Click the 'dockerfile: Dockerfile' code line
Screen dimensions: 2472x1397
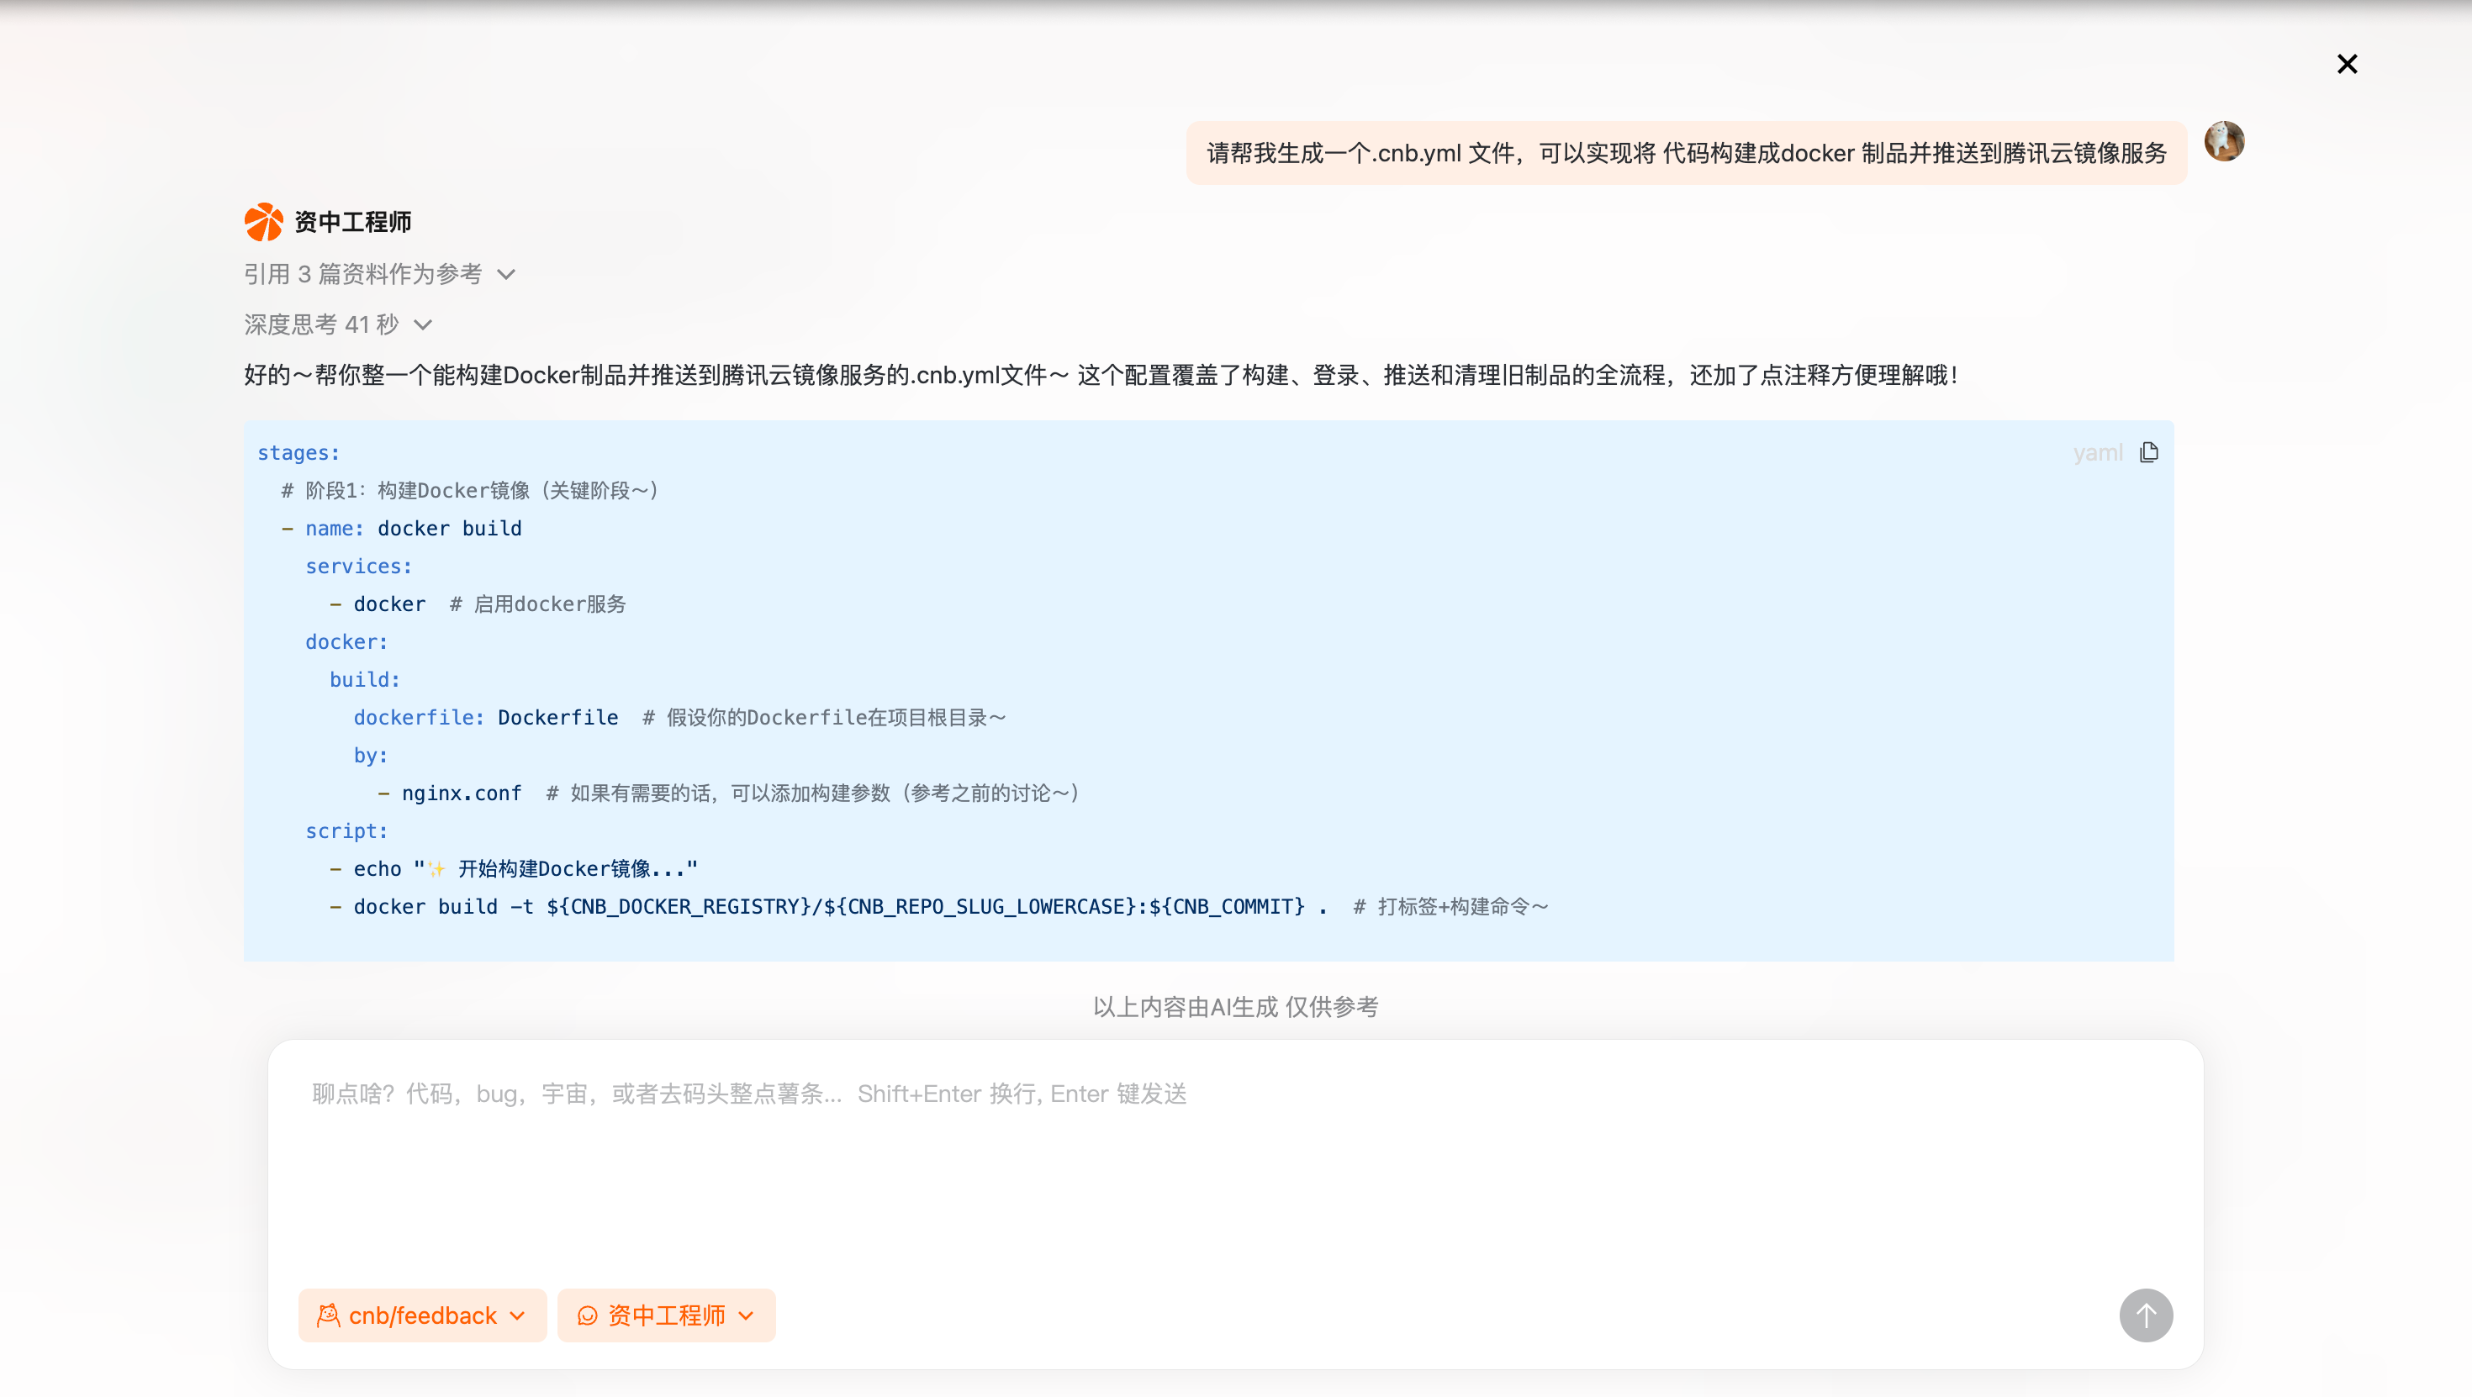[x=679, y=717]
